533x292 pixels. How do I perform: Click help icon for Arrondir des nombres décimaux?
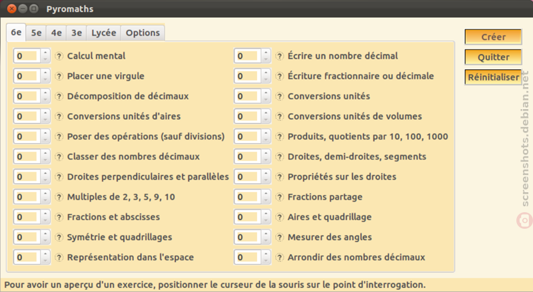(x=279, y=257)
